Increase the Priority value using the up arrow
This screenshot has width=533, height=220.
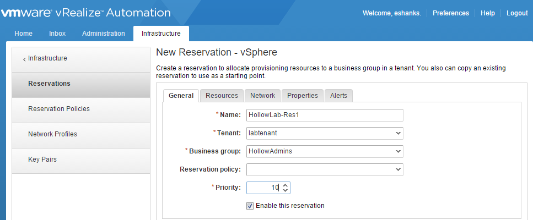(x=286, y=185)
